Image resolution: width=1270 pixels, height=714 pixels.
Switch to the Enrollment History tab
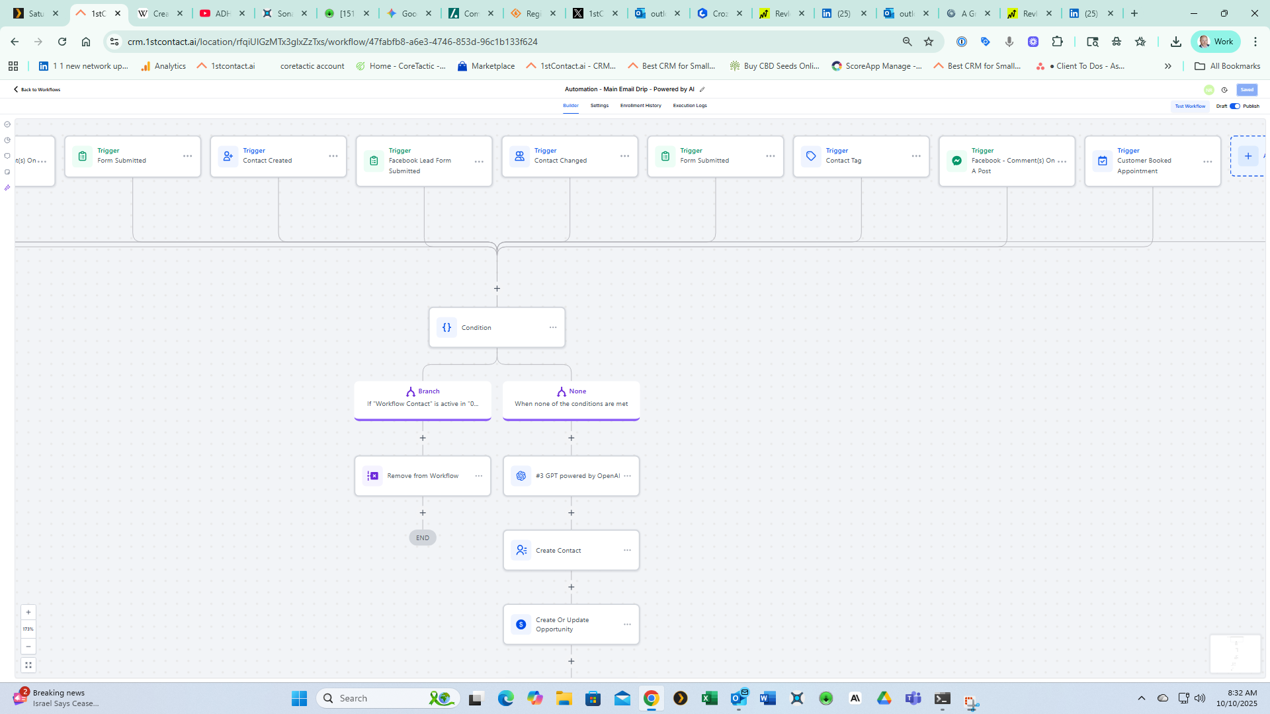[x=640, y=106]
